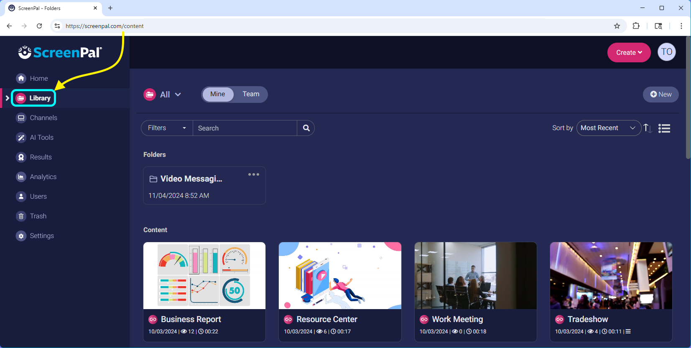The height and width of the screenshot is (348, 691).
Task: Open the Business Report thumbnail
Action: click(x=204, y=276)
